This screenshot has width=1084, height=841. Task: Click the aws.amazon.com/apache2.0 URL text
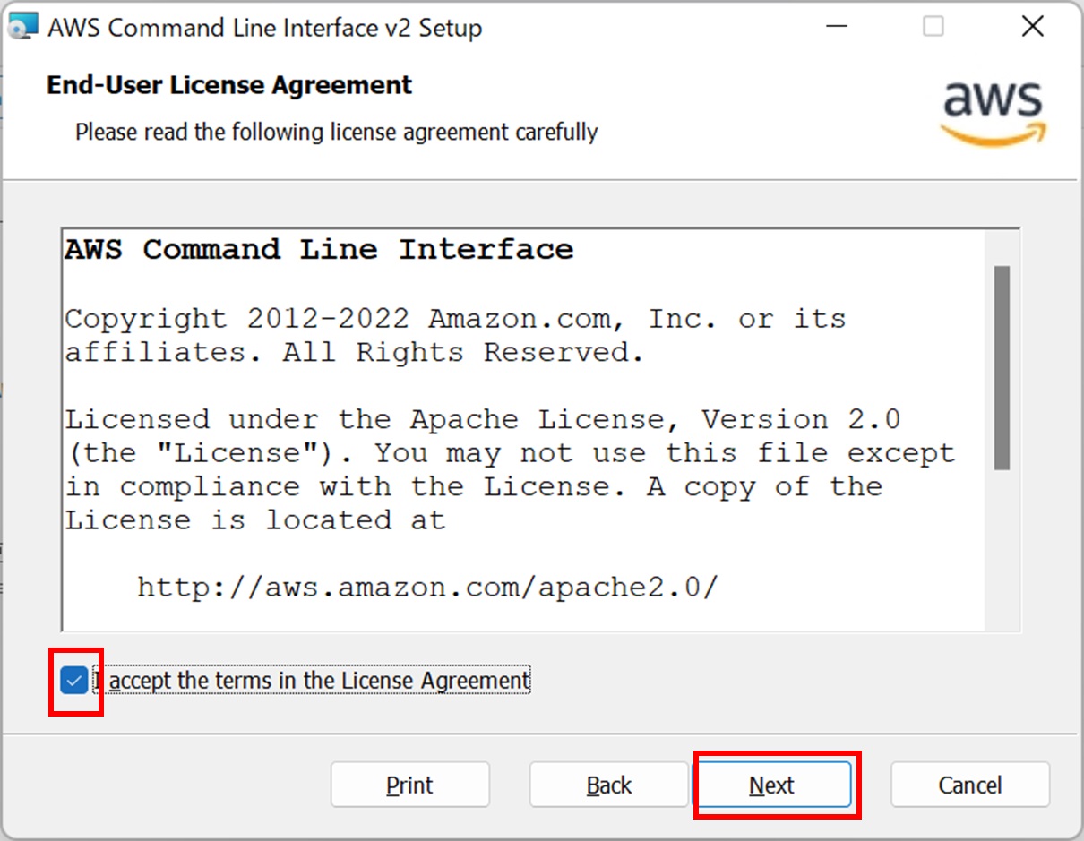tap(427, 588)
